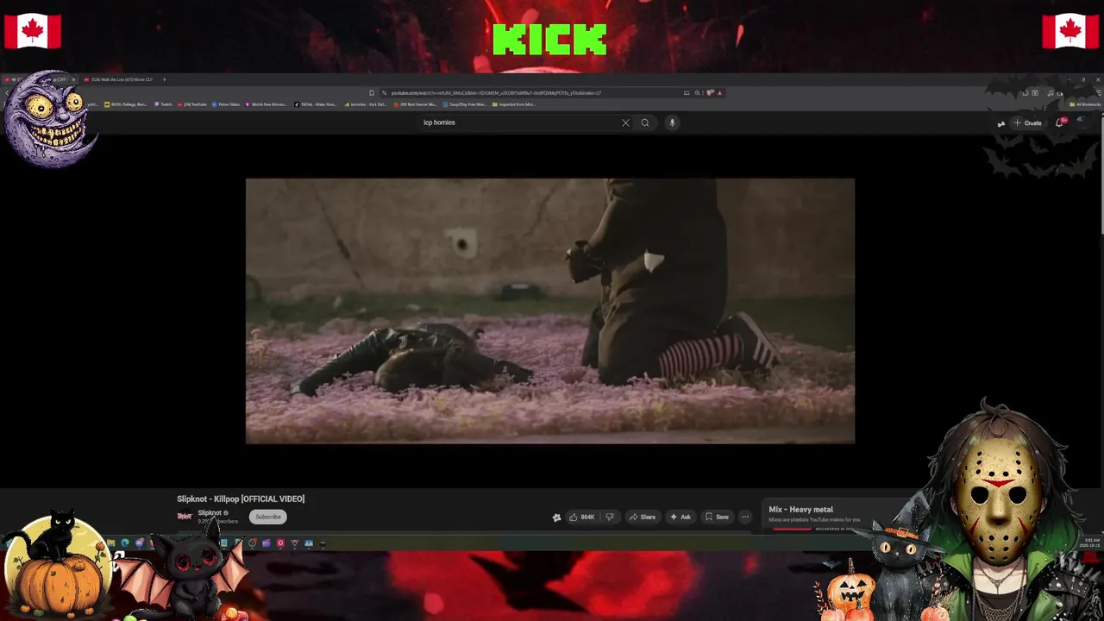Open new browser tab with plus button
The height and width of the screenshot is (621, 1104).
(x=164, y=79)
